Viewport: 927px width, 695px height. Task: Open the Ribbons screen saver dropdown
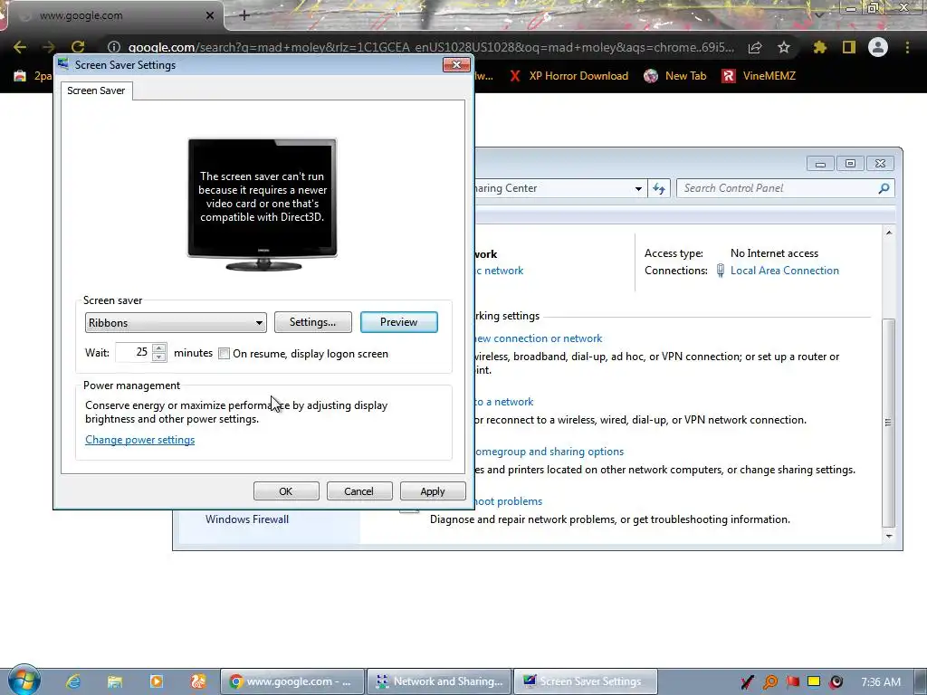point(176,323)
